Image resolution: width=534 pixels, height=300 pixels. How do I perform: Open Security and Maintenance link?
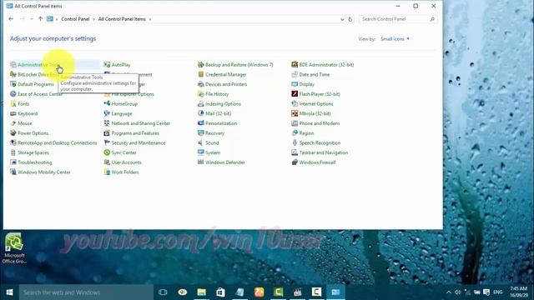[139, 143]
